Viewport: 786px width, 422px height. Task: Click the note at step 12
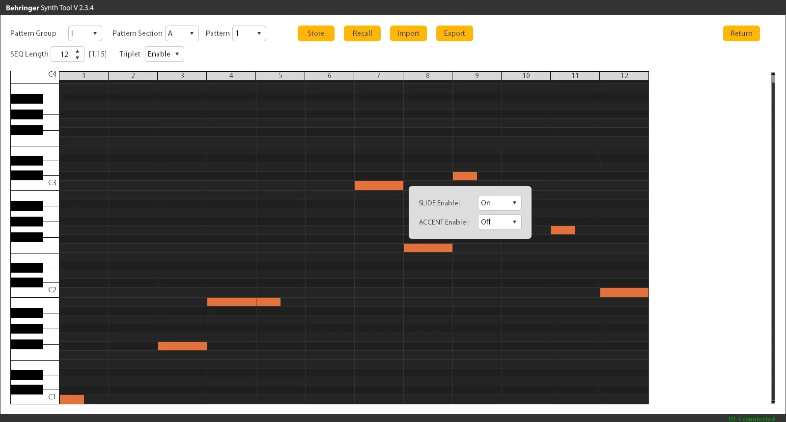tap(624, 292)
